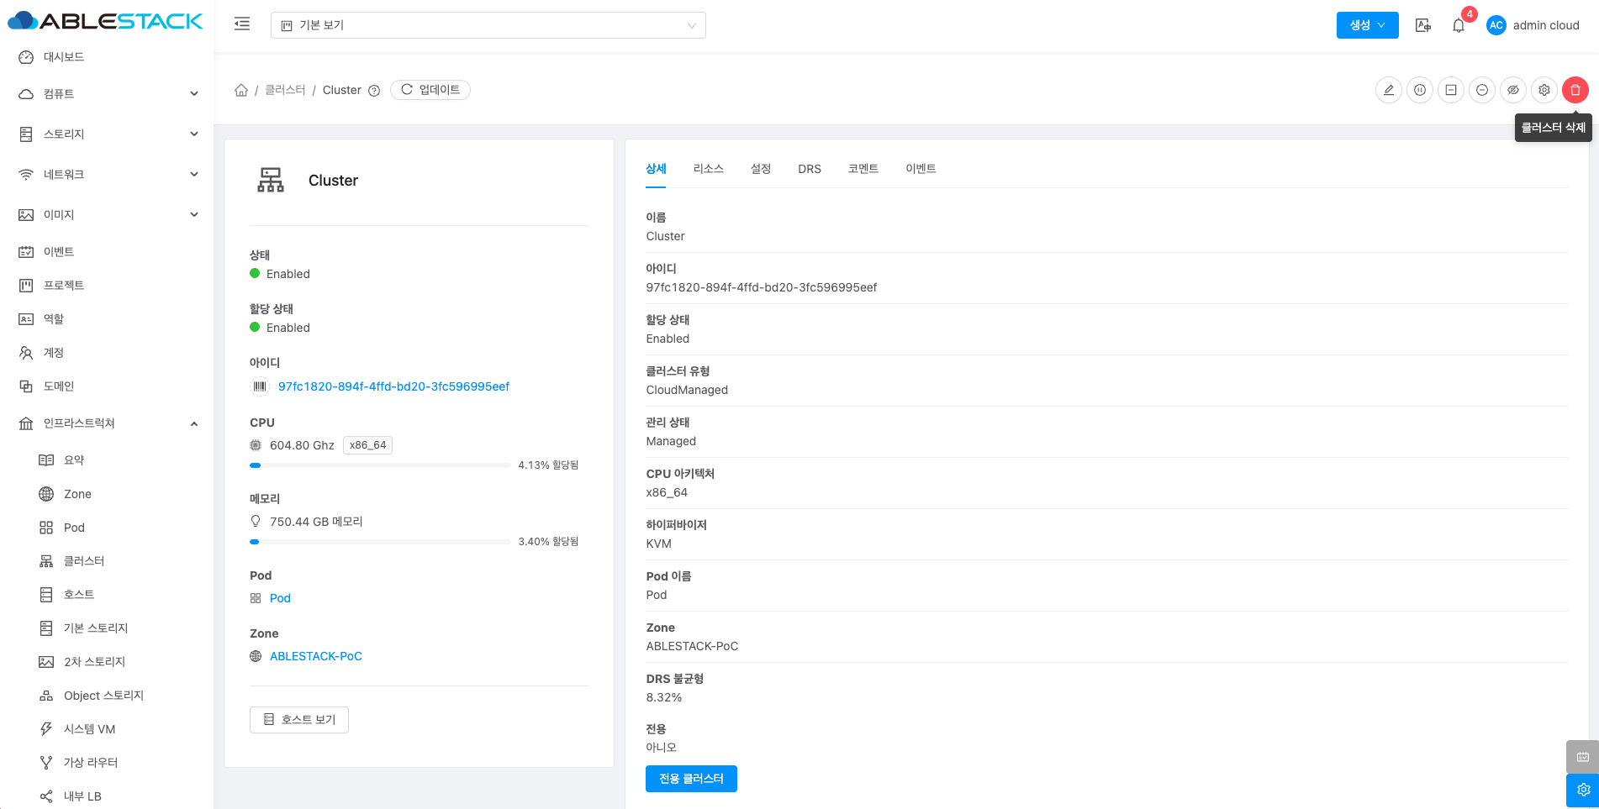Open the 리소스 tab
The height and width of the screenshot is (809, 1599).
tap(708, 169)
